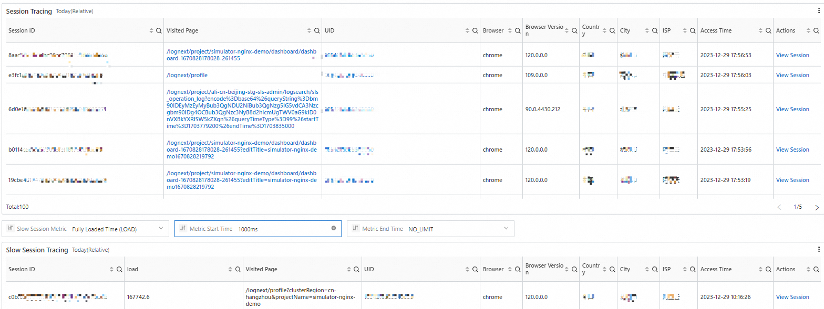Search Browser column in Session Tracing
The image size is (824, 309).
click(x=517, y=31)
